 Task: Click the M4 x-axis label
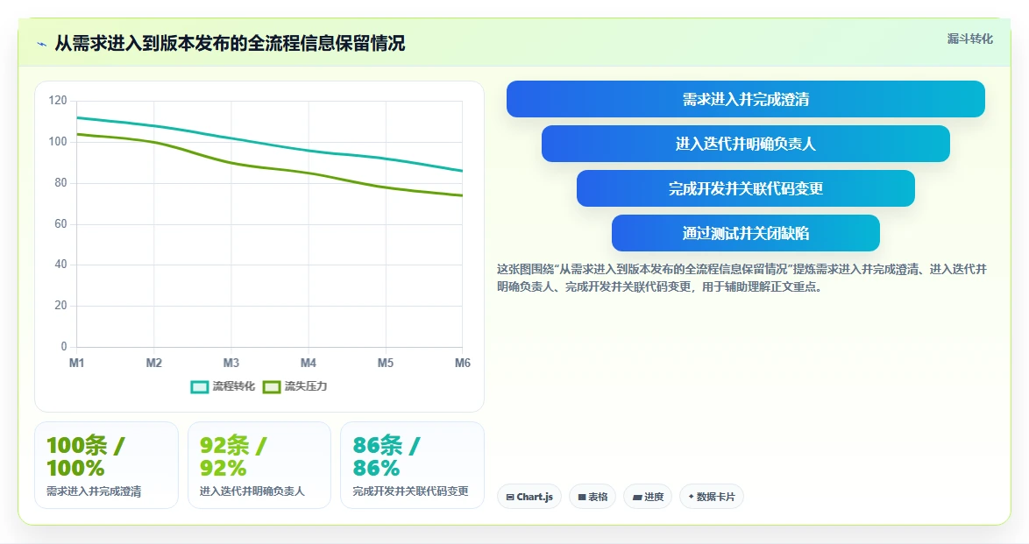coord(309,363)
